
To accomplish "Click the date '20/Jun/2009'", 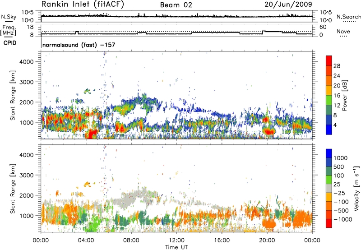I will (x=288, y=5).
